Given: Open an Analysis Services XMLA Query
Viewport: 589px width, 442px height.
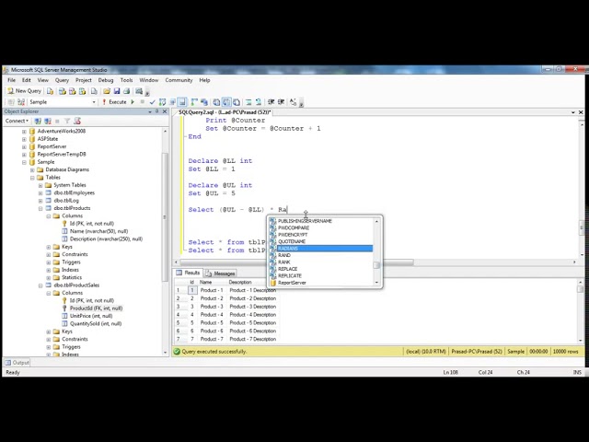Looking at the screenshot, I should [x=82, y=91].
